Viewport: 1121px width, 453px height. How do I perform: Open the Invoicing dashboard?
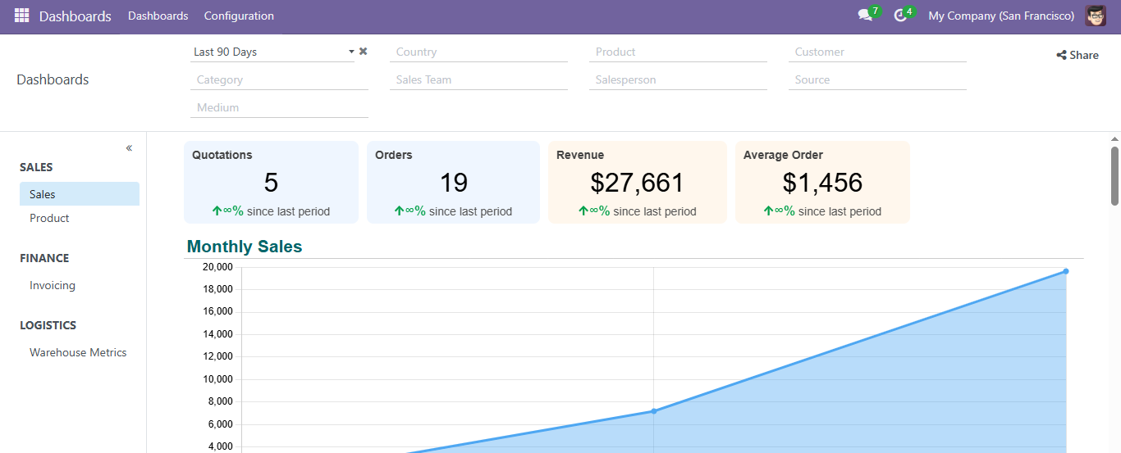point(53,285)
